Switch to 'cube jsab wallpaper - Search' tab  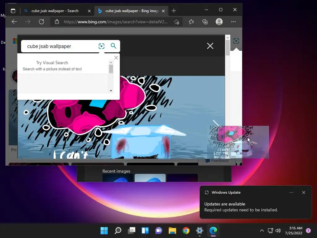coord(55,11)
